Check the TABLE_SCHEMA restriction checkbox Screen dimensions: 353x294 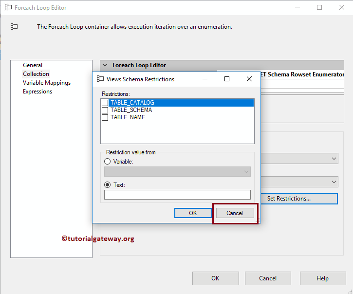[105, 110]
